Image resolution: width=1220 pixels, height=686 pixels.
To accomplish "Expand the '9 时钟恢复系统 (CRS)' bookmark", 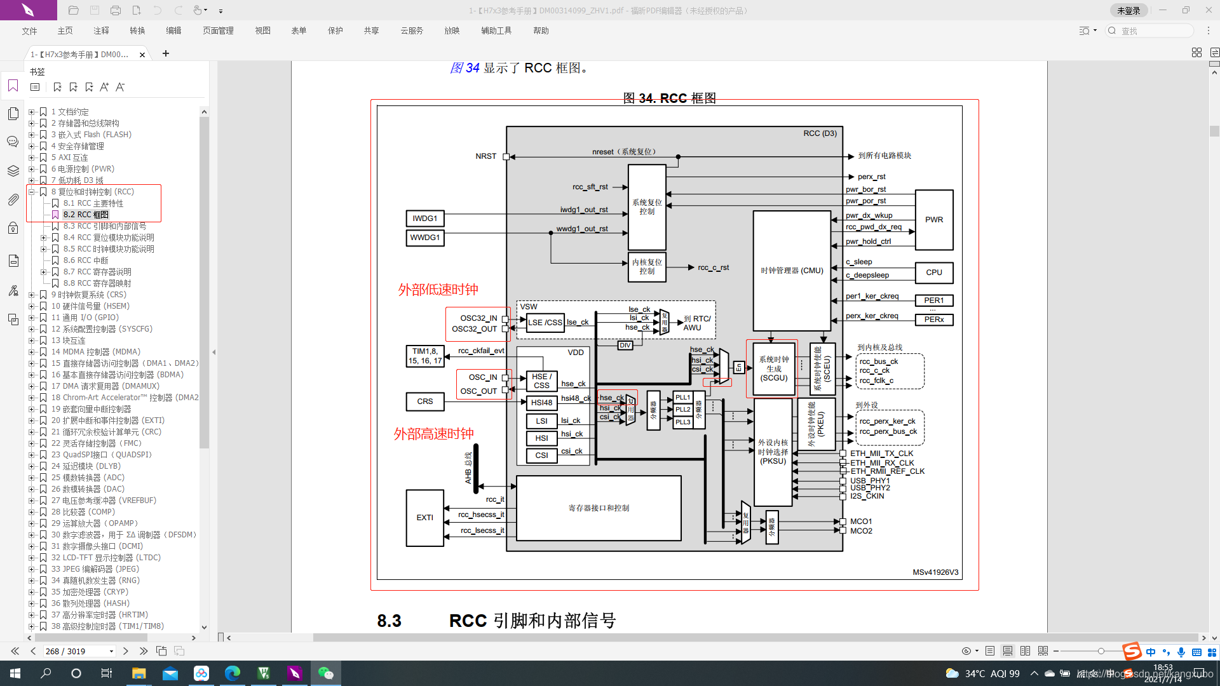I will pyautogui.click(x=31, y=295).
